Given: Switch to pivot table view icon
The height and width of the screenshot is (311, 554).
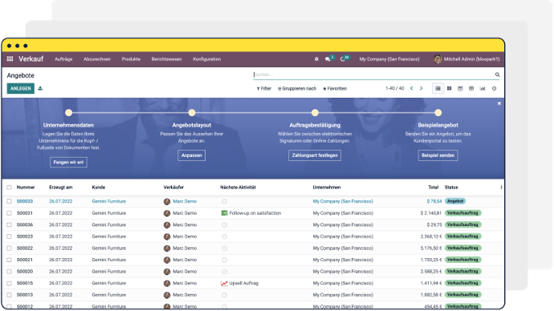Looking at the screenshot, I should (471, 88).
